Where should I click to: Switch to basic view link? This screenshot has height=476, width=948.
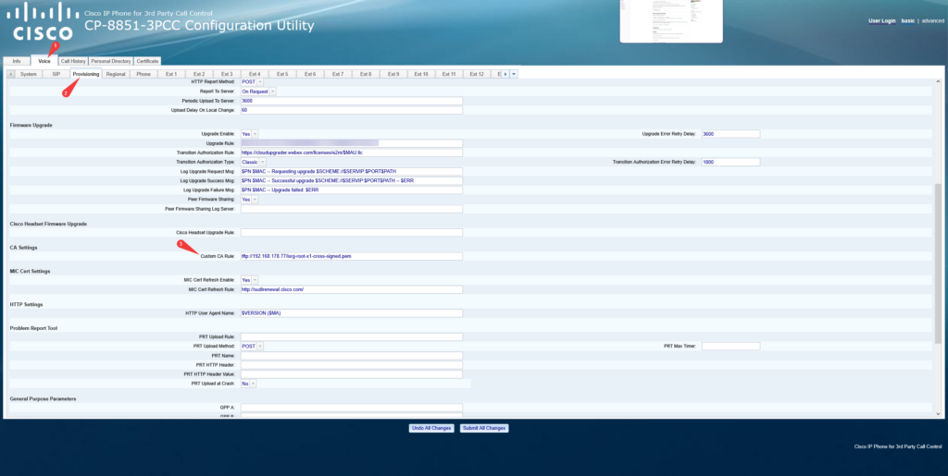tap(908, 20)
